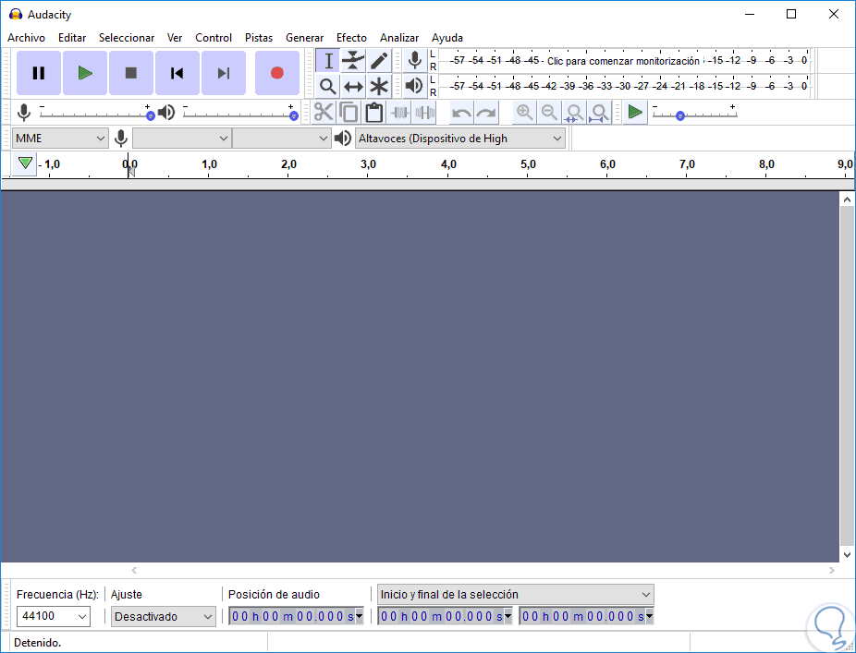The width and height of the screenshot is (856, 653).
Task: Click the playback meter speaker icon
Action: tap(415, 86)
